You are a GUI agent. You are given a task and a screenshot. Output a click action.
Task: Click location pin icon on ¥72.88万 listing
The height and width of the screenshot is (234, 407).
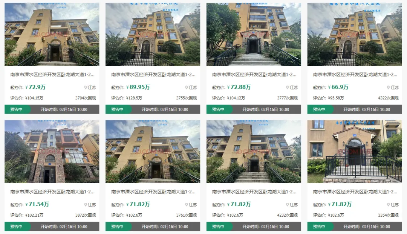point(287,88)
